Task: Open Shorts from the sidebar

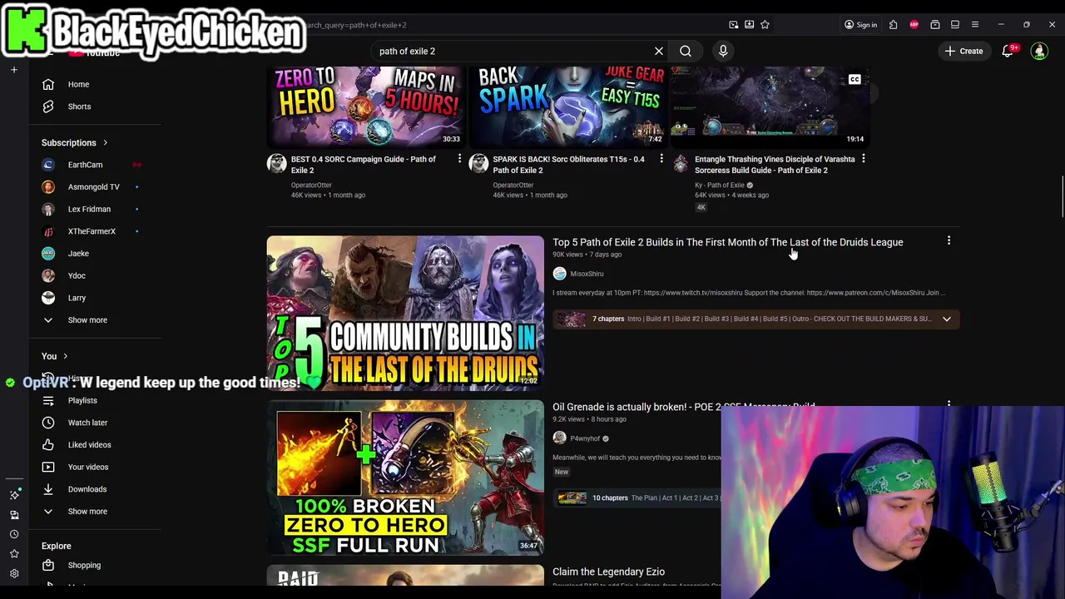Action: point(79,106)
